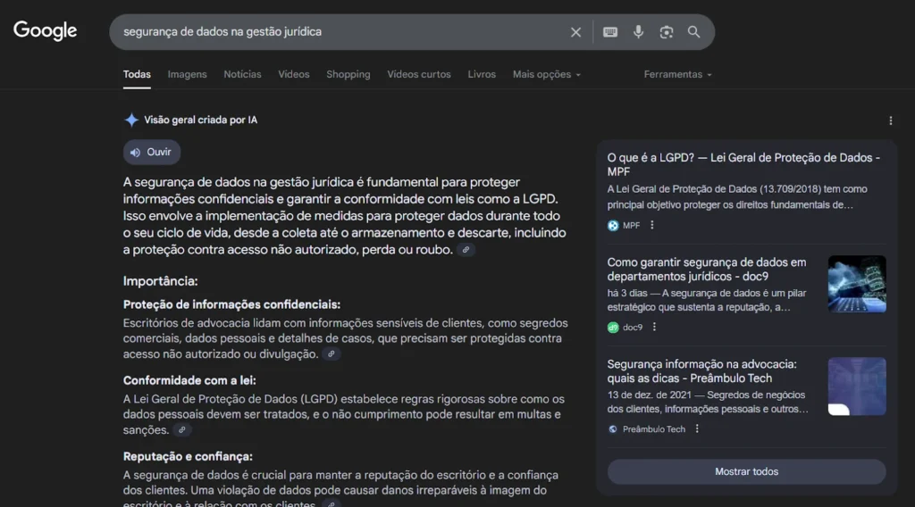Click the MPF source favicon
The height and width of the screenshot is (507, 915).
[x=613, y=226]
